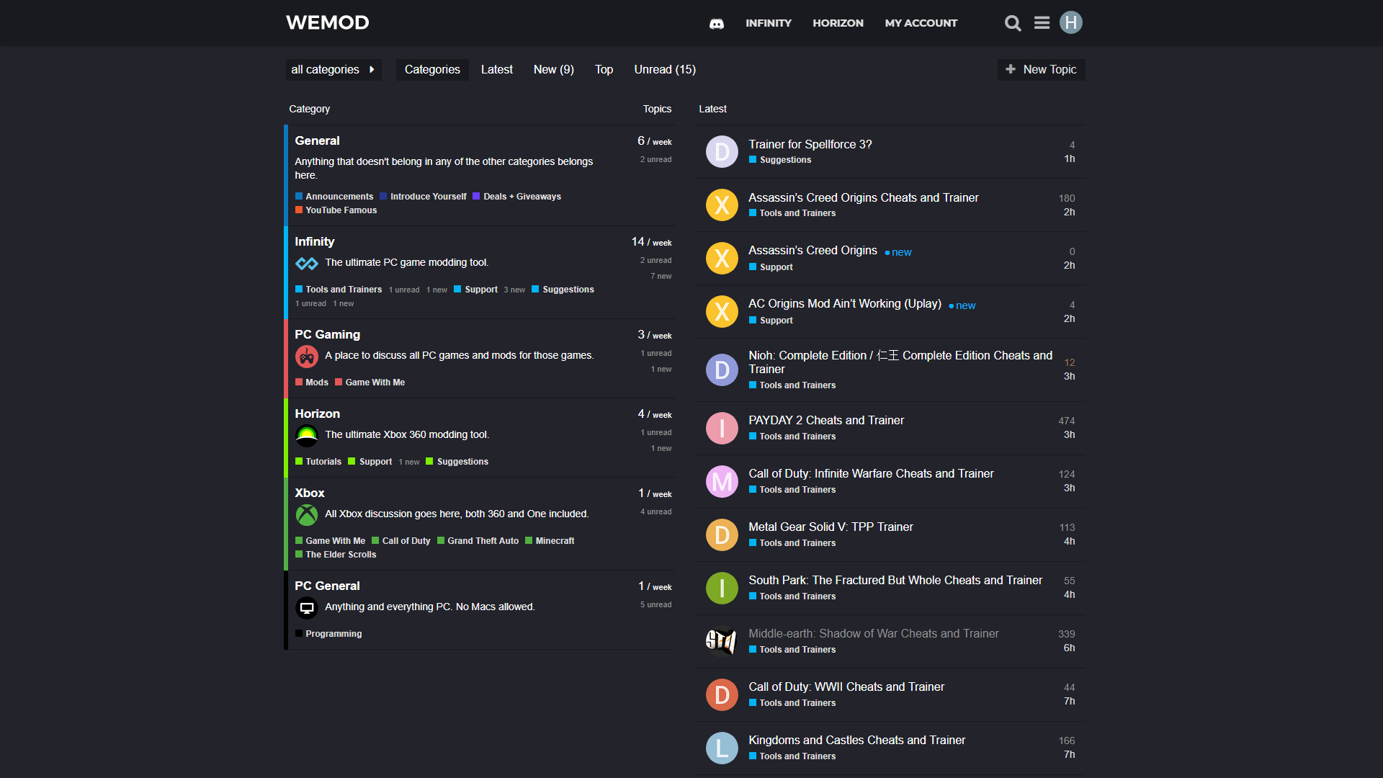Open avatar beside Metal Gear Solid V topic

(722, 535)
